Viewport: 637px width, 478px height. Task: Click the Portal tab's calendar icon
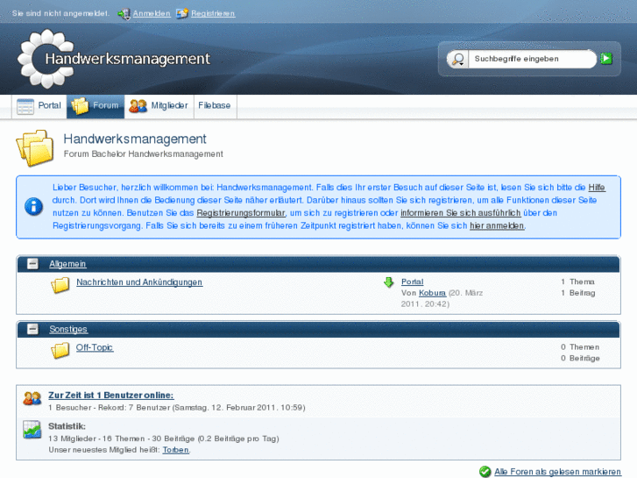25,106
